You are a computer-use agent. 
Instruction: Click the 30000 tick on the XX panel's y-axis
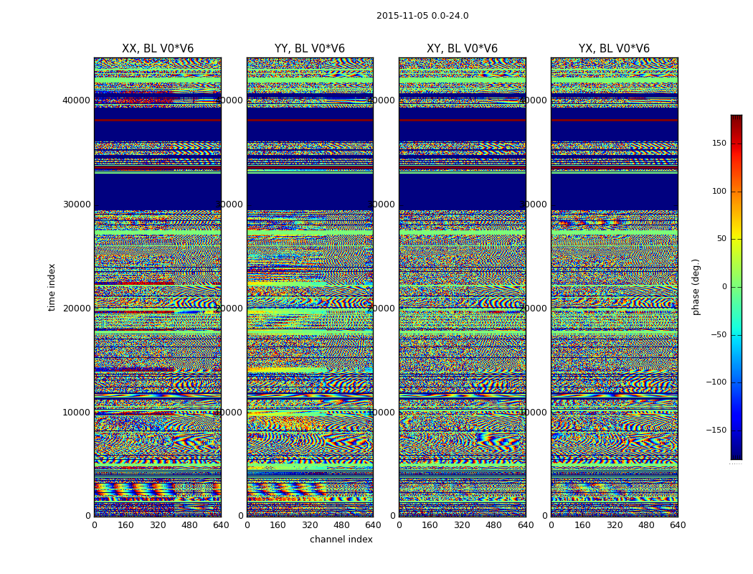[77, 204]
